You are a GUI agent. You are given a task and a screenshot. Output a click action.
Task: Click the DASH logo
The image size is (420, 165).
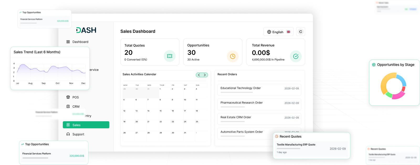point(86,30)
